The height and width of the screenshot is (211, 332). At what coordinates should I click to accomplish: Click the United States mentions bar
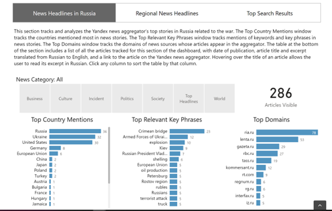coord(70,142)
